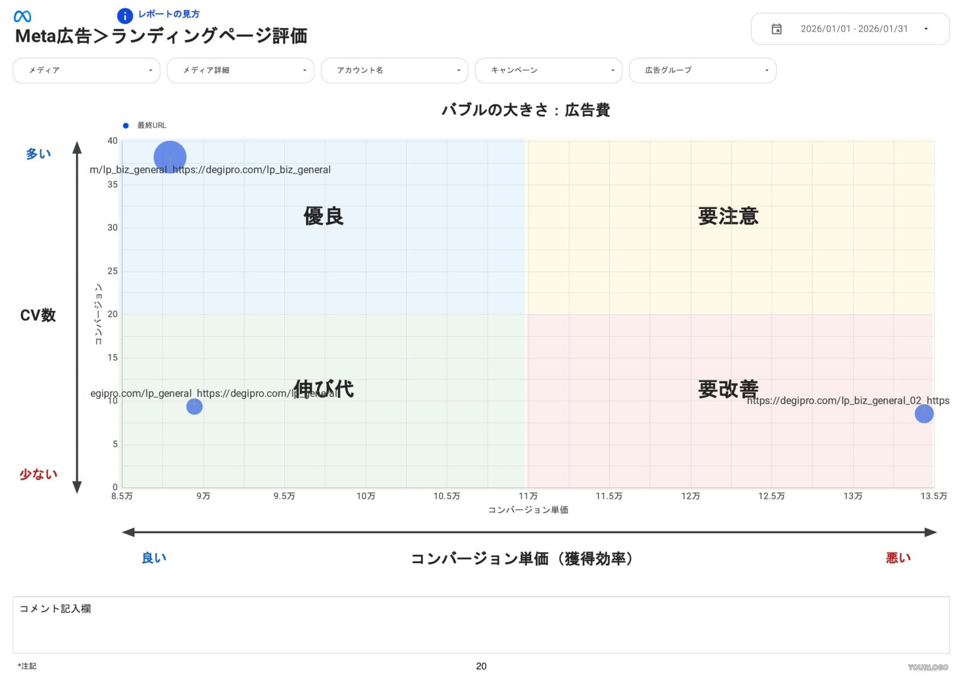Select the large bubble in the 優良 quadrant
Image resolution: width=963 pixels, height=680 pixels.
(170, 157)
